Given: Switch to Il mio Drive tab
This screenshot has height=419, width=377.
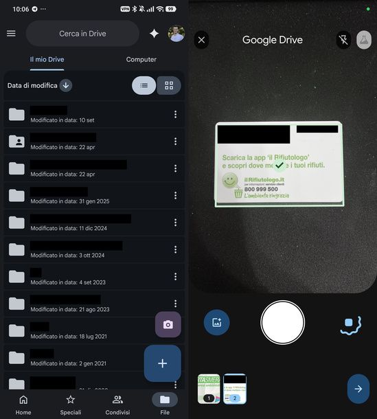Looking at the screenshot, I should point(47,59).
